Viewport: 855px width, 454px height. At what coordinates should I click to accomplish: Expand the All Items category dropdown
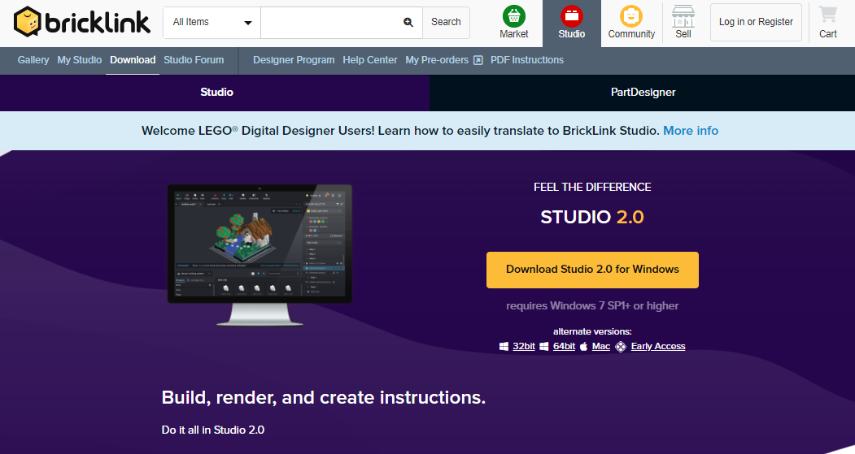coord(212,22)
